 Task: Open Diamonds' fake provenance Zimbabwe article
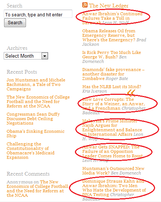point(114,74)
